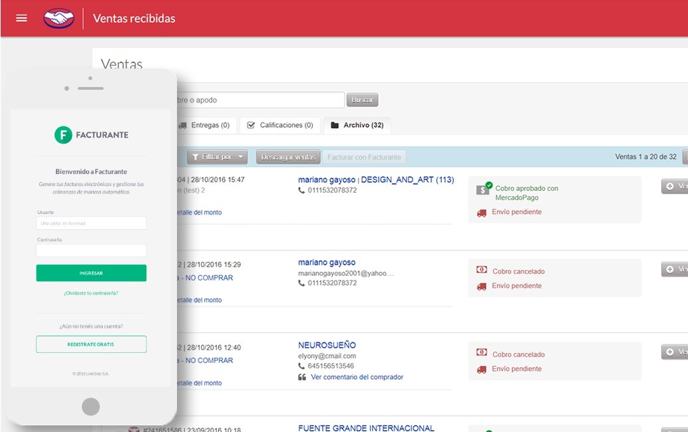Click the Buscar button
Viewport: 688px width, 432px height.
[363, 100]
